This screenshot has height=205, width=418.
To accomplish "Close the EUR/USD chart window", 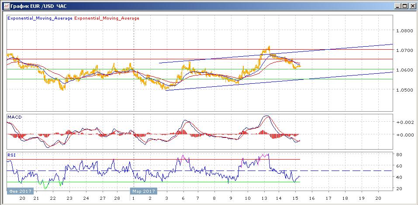I will 411,6.
